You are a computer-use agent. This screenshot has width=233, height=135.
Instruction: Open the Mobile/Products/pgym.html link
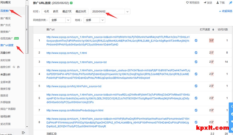(x=75, y=111)
